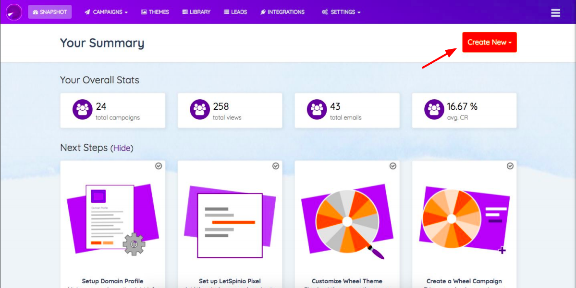Open the Library page
The image size is (576, 288).
coord(196,12)
